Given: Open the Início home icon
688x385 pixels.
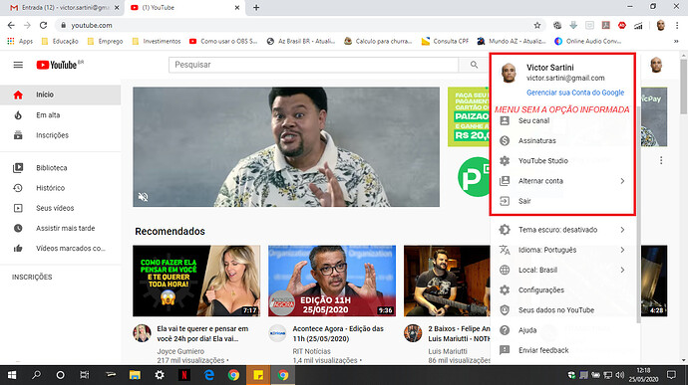Looking at the screenshot, I should pos(18,95).
